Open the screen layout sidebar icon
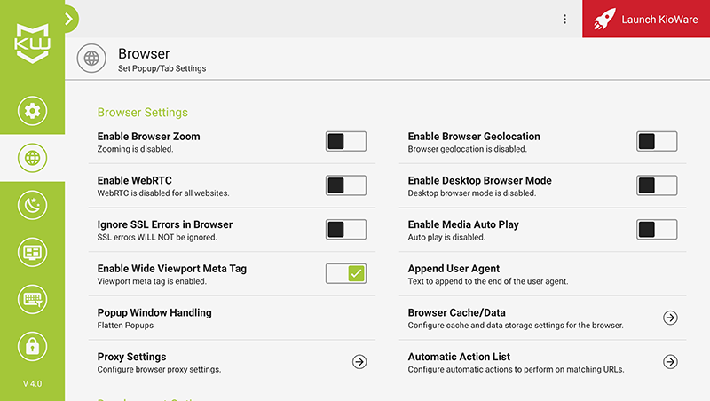The height and width of the screenshot is (401, 710). click(x=32, y=252)
